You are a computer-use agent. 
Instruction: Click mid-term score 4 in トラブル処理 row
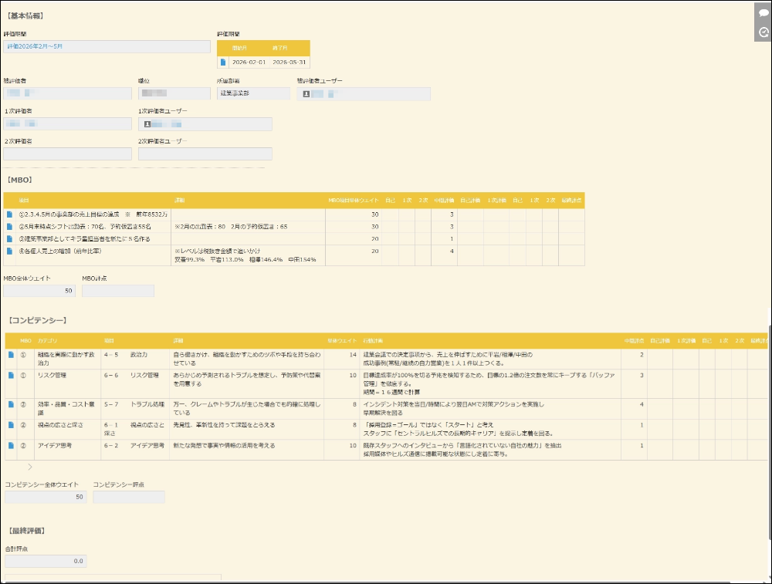(x=642, y=404)
